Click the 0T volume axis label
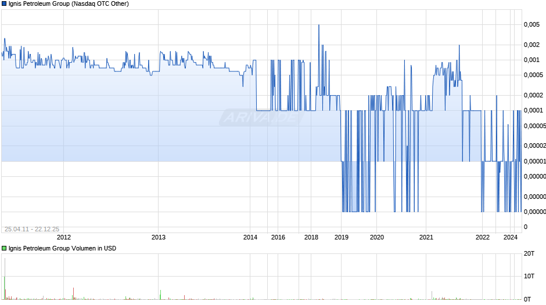The image size is (546, 305). tap(527, 299)
